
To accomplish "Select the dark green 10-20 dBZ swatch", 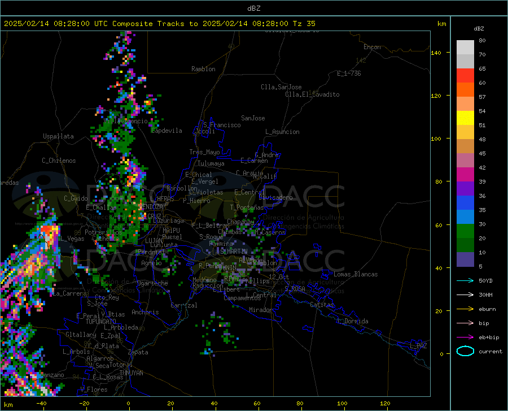I will coord(465,245).
